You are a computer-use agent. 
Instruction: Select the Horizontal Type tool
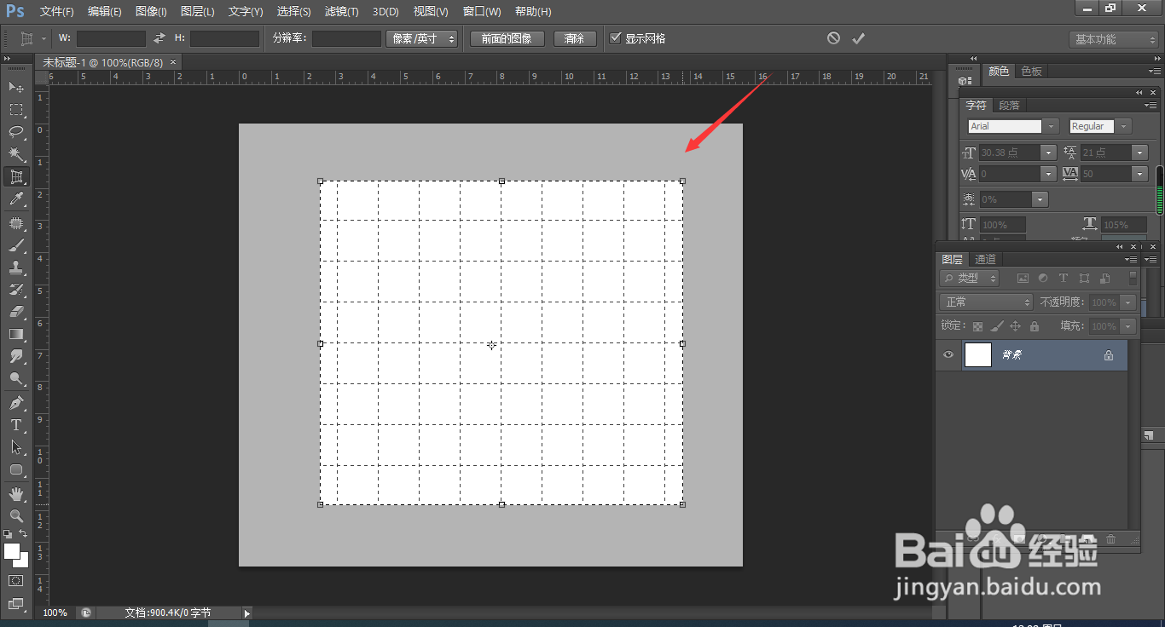16,425
